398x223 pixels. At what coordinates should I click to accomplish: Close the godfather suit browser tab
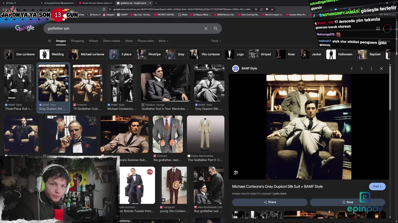click(150, 3)
